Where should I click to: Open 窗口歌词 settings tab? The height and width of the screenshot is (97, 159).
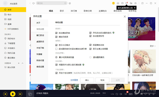[39, 35]
